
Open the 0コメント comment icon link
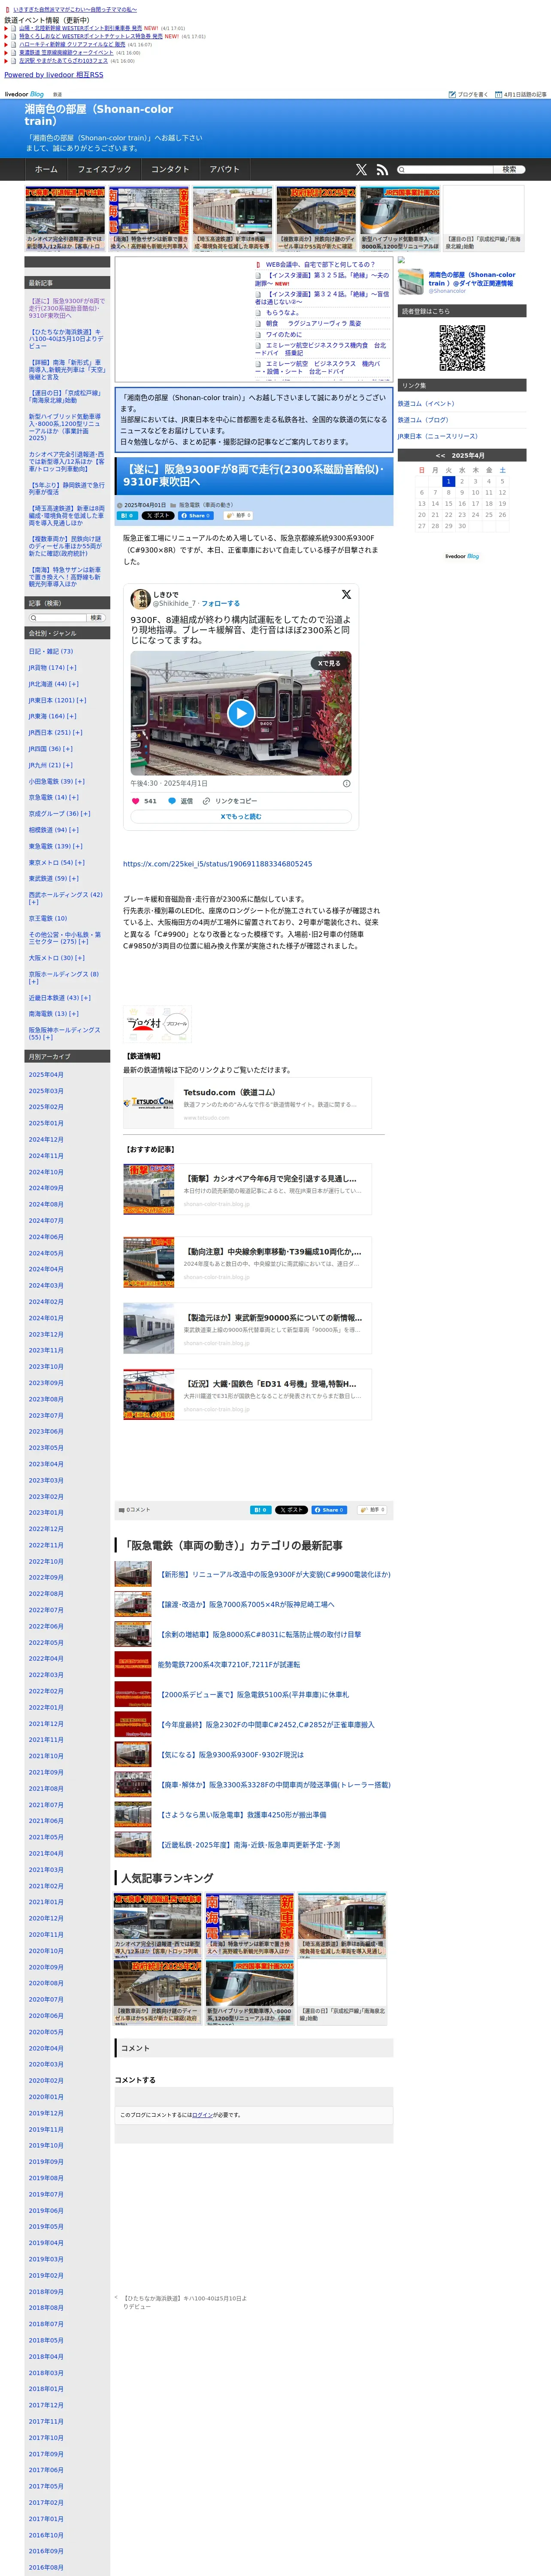[x=135, y=1510]
